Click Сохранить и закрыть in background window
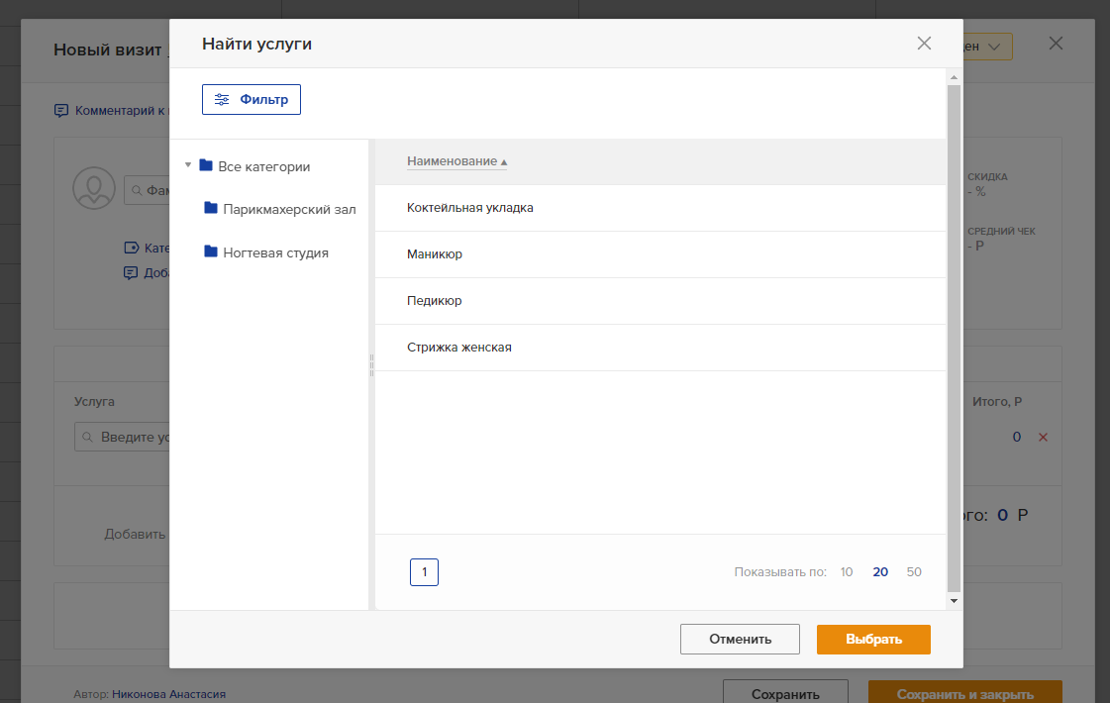 point(964,692)
